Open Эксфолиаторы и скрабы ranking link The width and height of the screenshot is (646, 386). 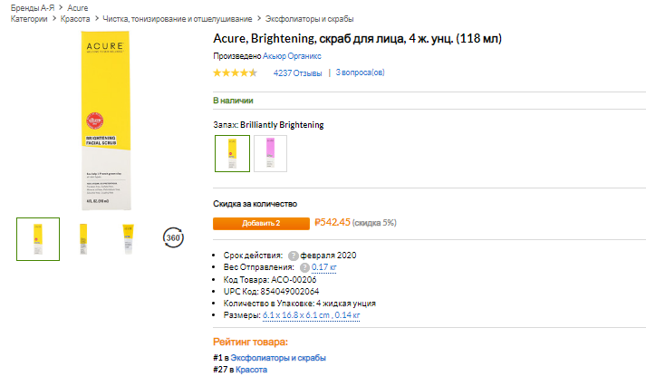click(x=278, y=358)
